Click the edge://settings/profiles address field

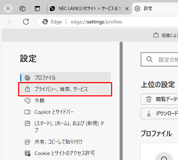(x=107, y=22)
